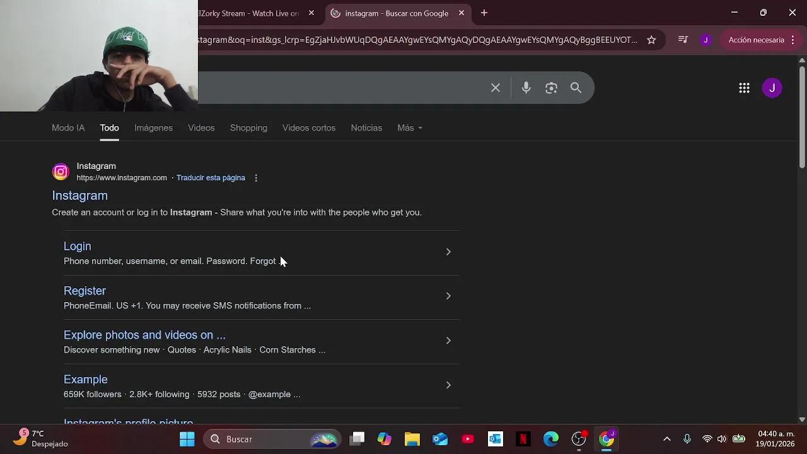Expand the Register sitelink chevron

448,296
